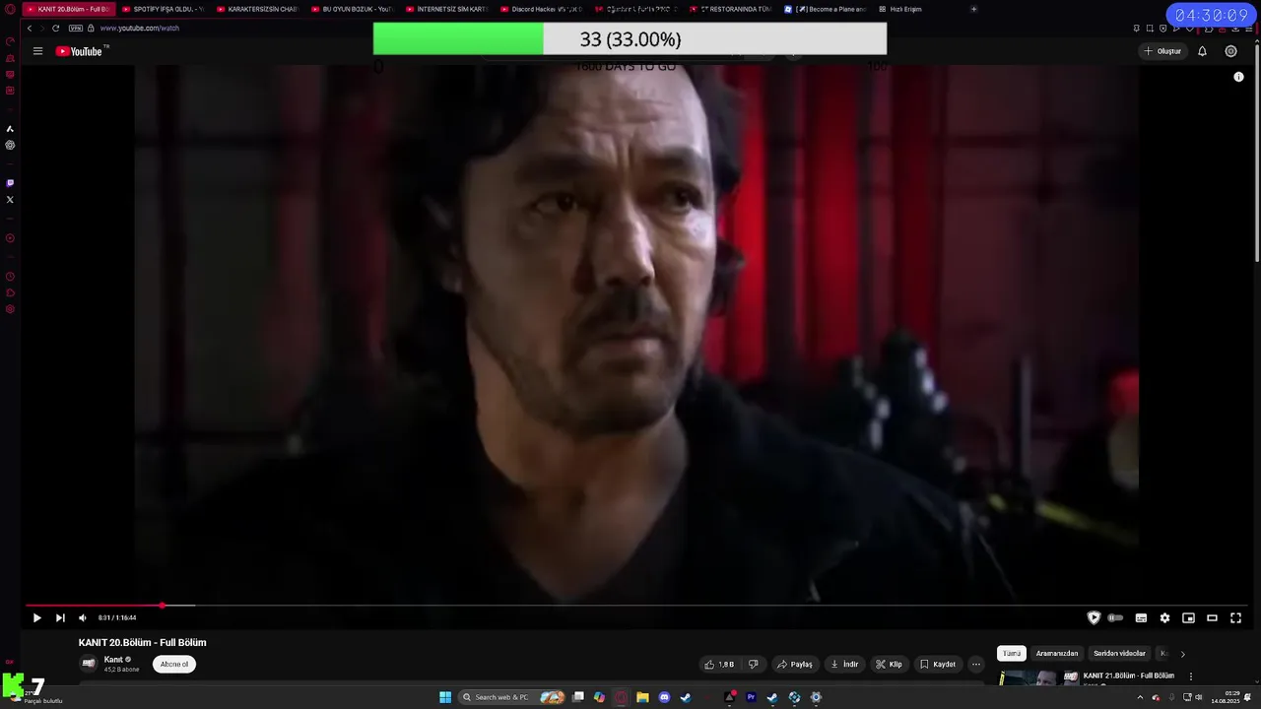This screenshot has height=709, width=1261.
Task: Reload the current page
Action: coord(55,29)
